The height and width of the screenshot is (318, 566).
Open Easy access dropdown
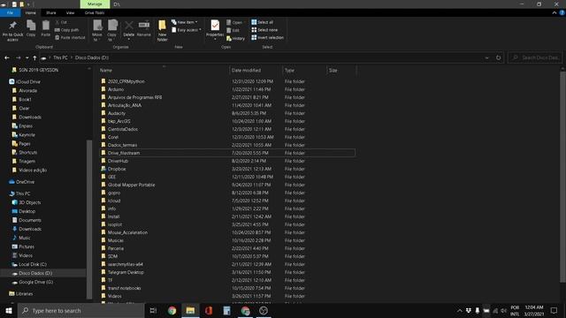(x=187, y=30)
